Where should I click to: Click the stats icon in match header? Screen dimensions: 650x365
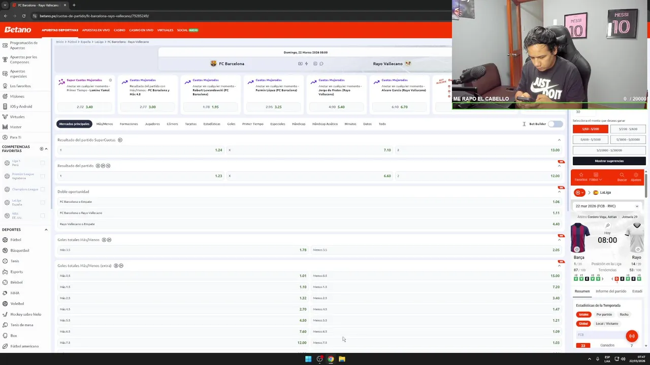point(315,64)
